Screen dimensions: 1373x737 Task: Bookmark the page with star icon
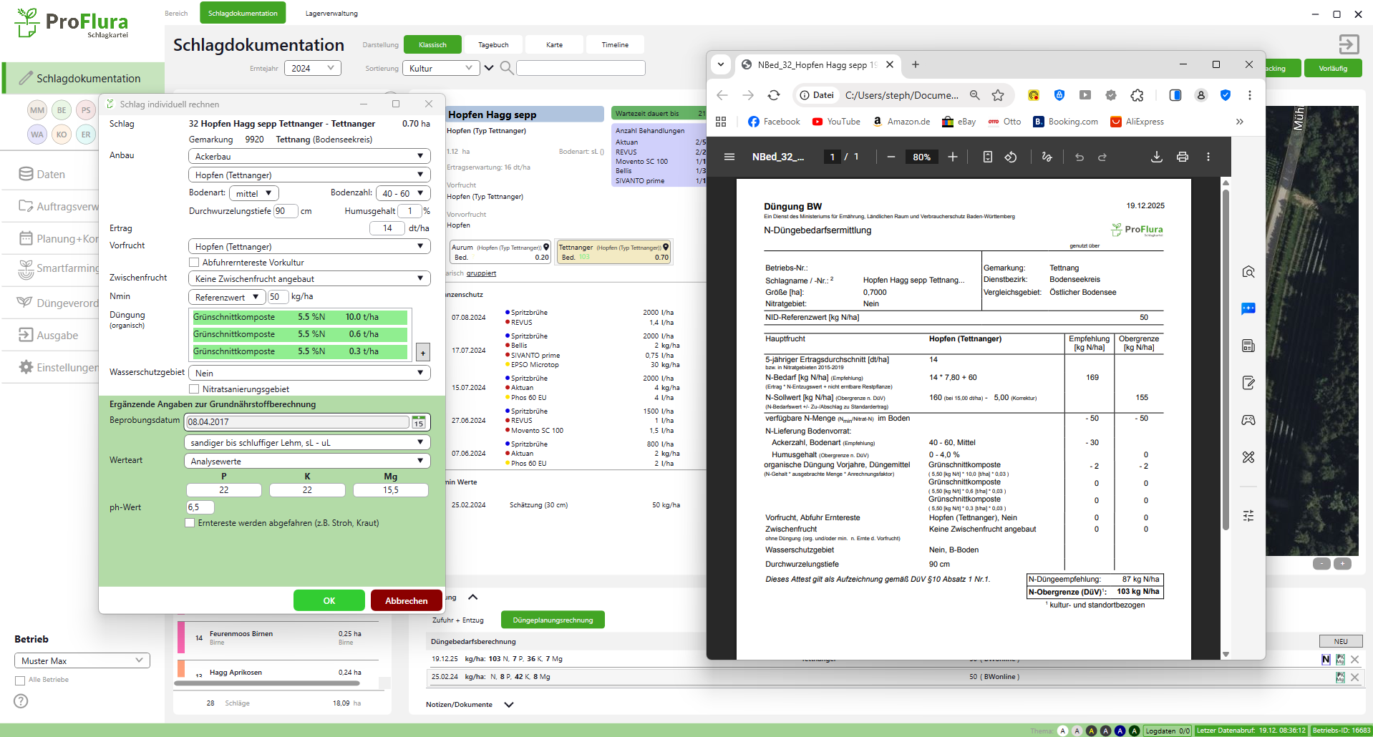coord(998,95)
